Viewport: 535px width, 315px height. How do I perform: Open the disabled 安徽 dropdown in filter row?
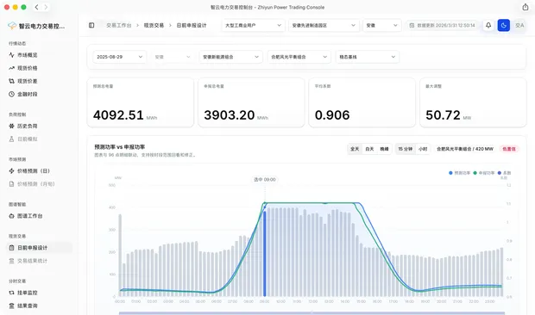[x=173, y=57]
